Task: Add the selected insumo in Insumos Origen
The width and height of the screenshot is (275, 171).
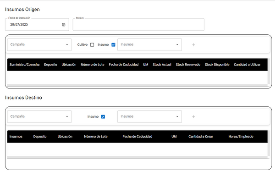Action: click(193, 45)
